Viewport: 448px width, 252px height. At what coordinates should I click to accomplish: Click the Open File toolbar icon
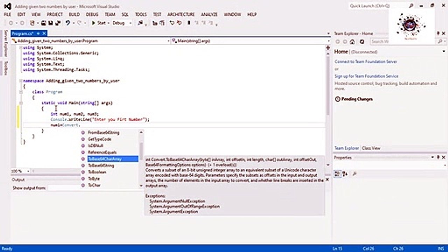[44, 23]
